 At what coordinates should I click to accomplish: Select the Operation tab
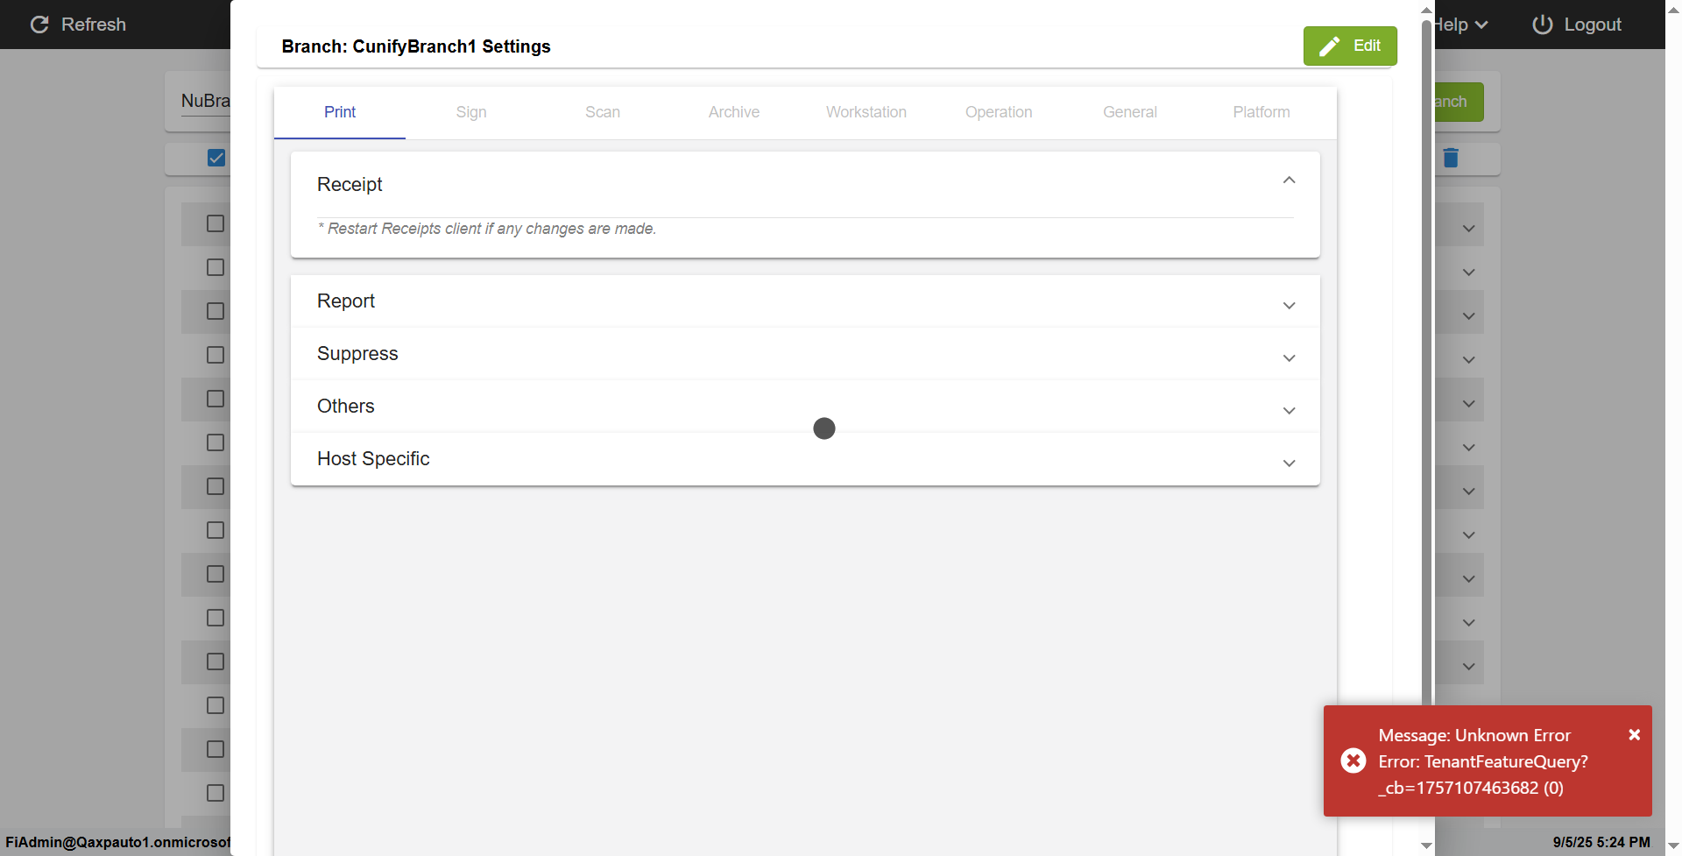[999, 112]
